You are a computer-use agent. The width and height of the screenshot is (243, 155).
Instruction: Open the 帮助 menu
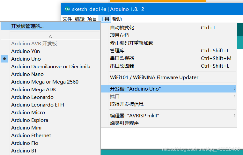pyautogui.click(x=117, y=19)
